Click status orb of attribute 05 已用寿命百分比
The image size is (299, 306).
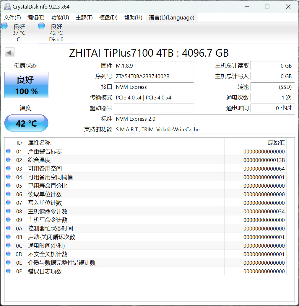[x=8, y=185]
